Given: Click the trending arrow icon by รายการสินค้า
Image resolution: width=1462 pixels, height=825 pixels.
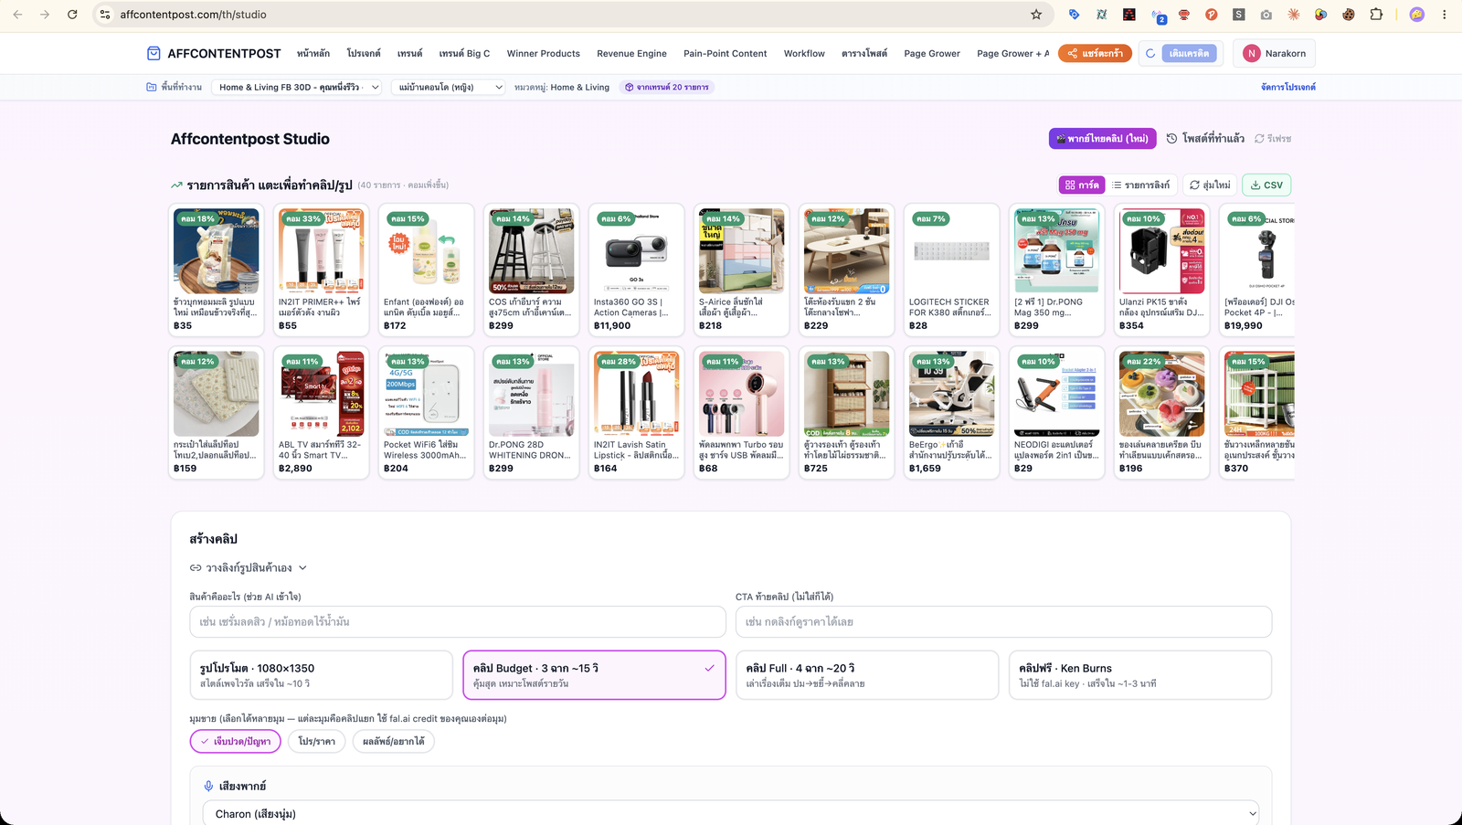Looking at the screenshot, I should pos(176,185).
